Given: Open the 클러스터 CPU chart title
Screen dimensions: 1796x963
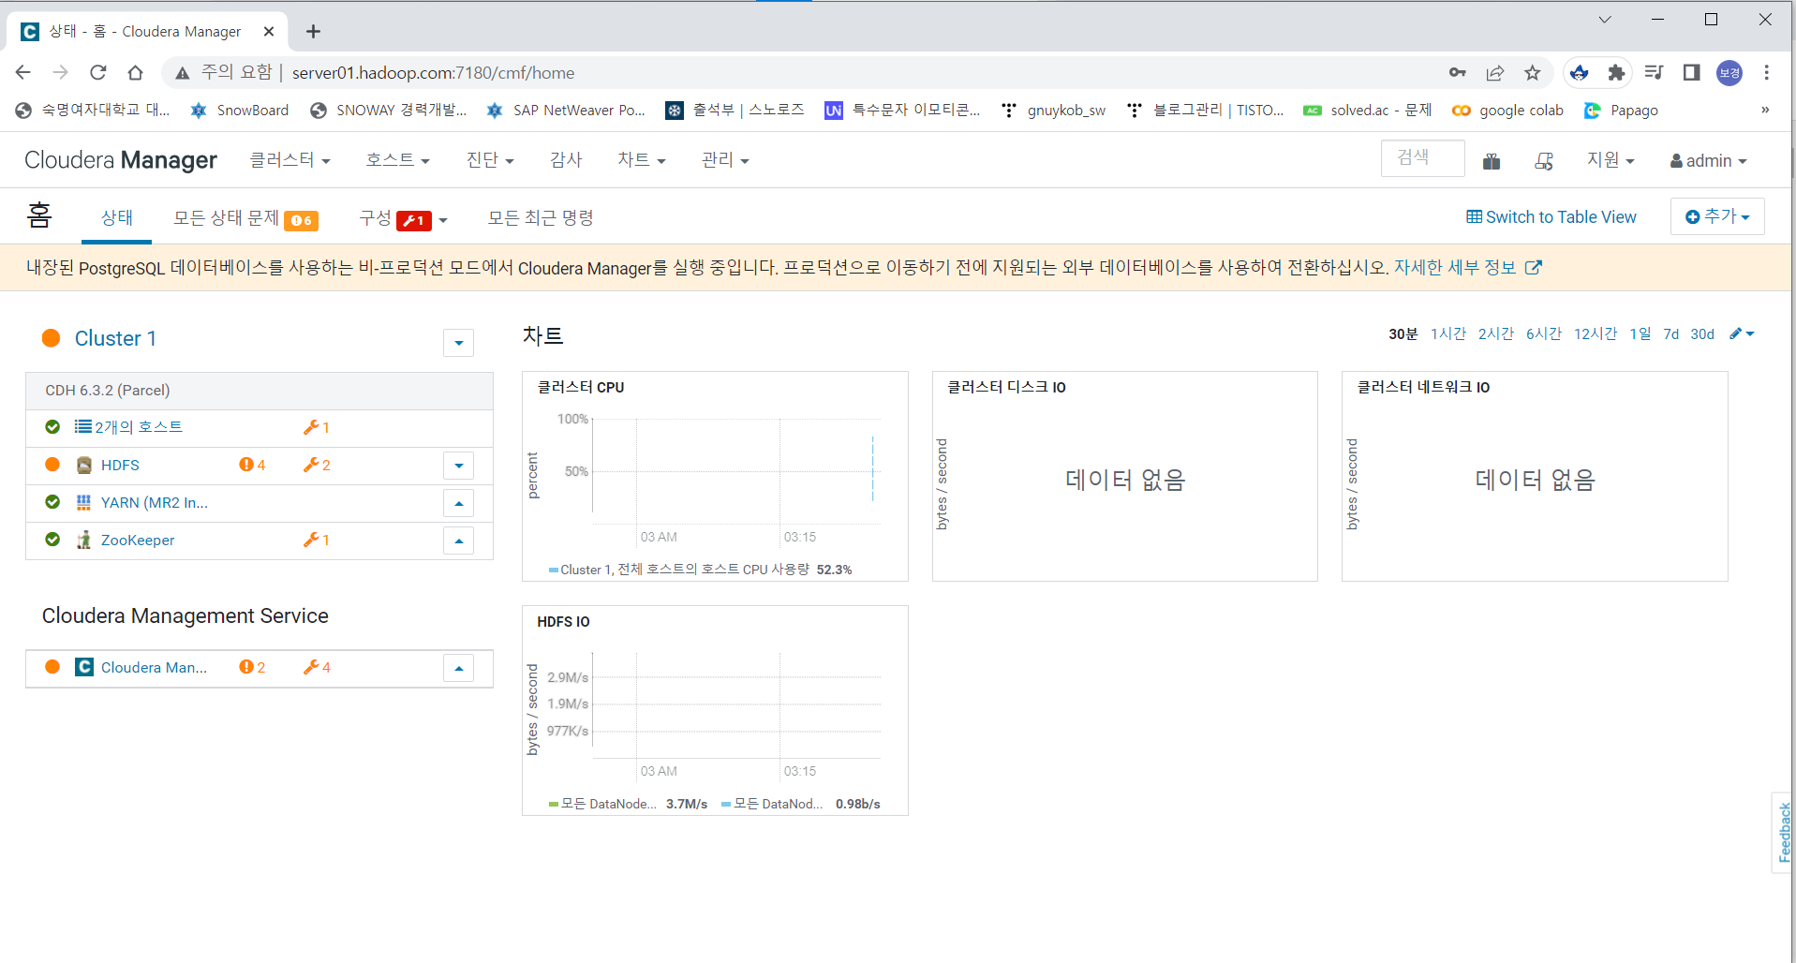Looking at the screenshot, I should tap(581, 387).
